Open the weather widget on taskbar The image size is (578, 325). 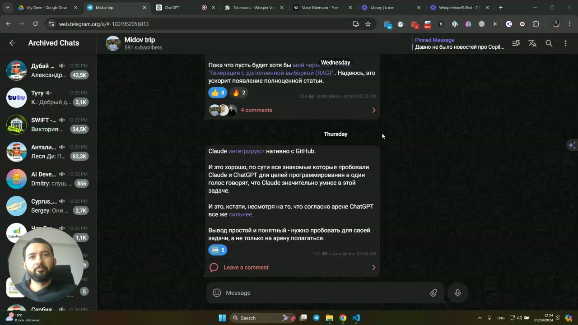click(23, 318)
